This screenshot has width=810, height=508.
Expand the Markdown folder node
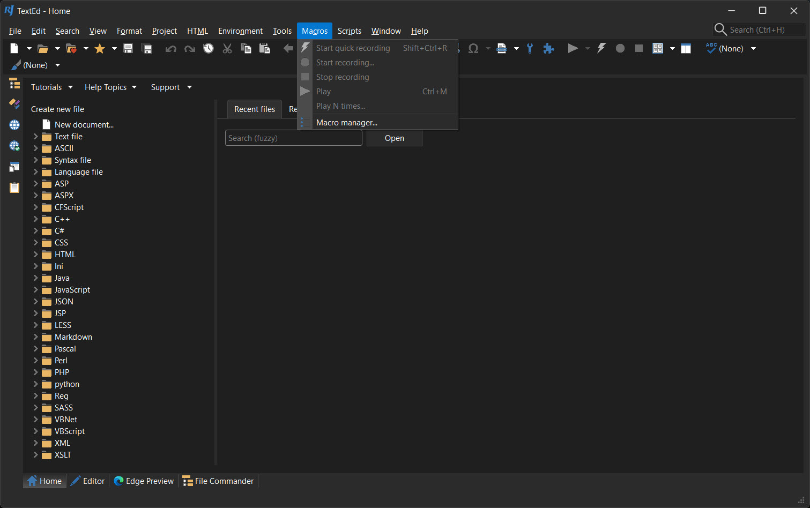click(x=36, y=337)
